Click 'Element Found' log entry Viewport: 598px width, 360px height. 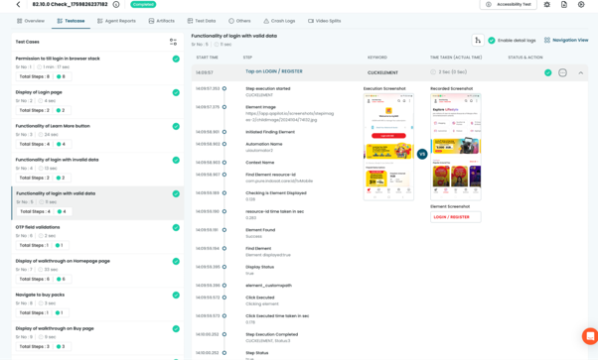point(260,230)
